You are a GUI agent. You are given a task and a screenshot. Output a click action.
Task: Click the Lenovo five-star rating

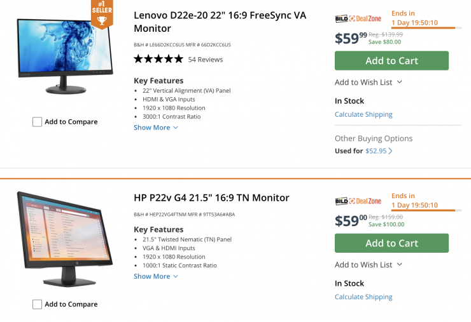[x=158, y=59]
